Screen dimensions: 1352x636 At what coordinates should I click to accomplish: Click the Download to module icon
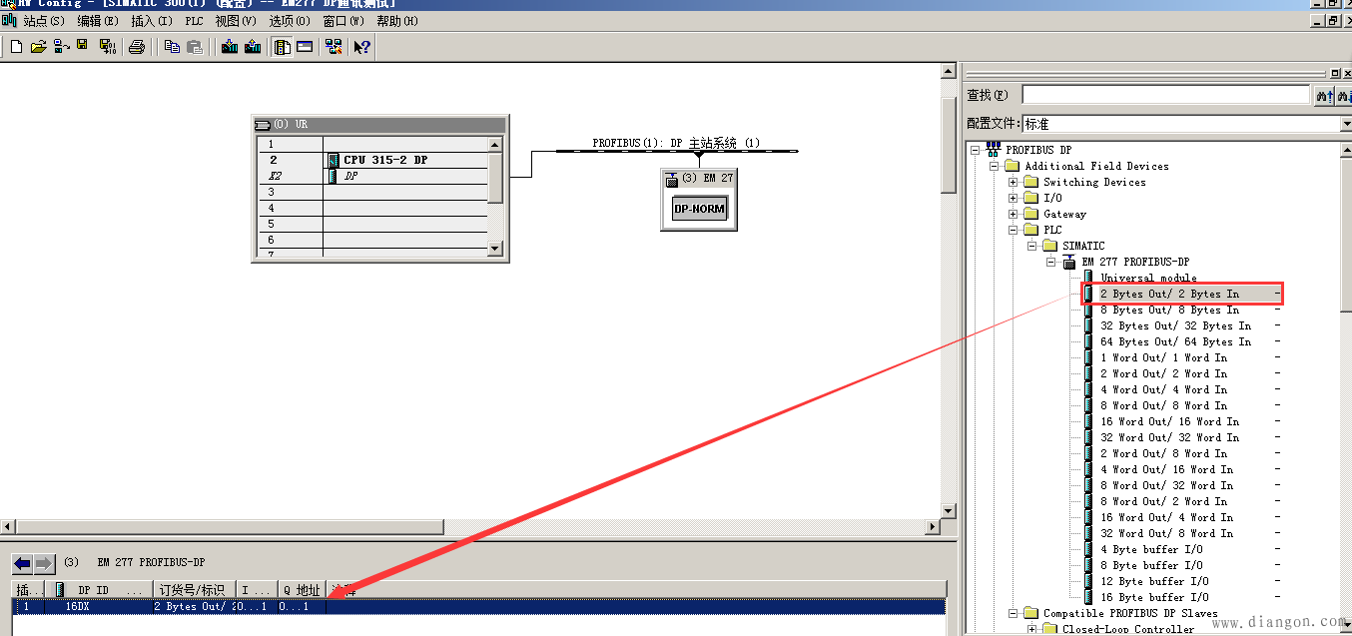coord(230,47)
